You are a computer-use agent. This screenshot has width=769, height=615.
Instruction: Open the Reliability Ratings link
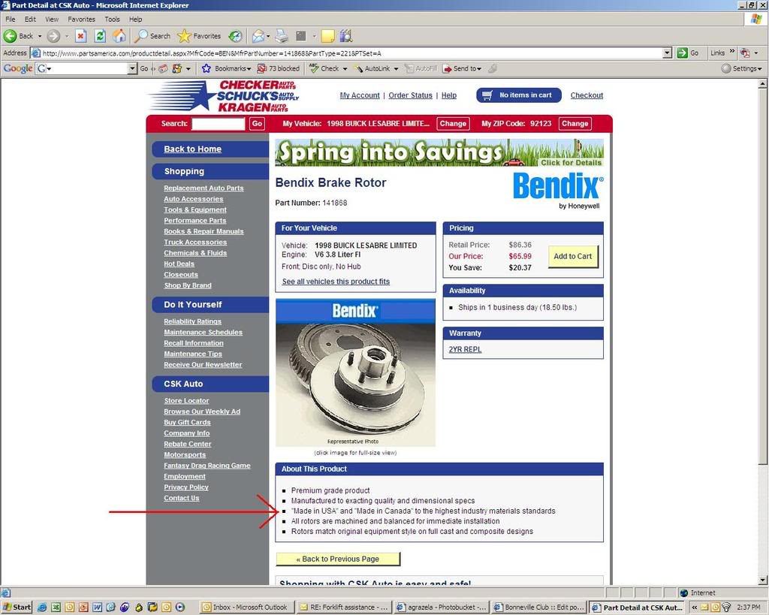point(192,321)
